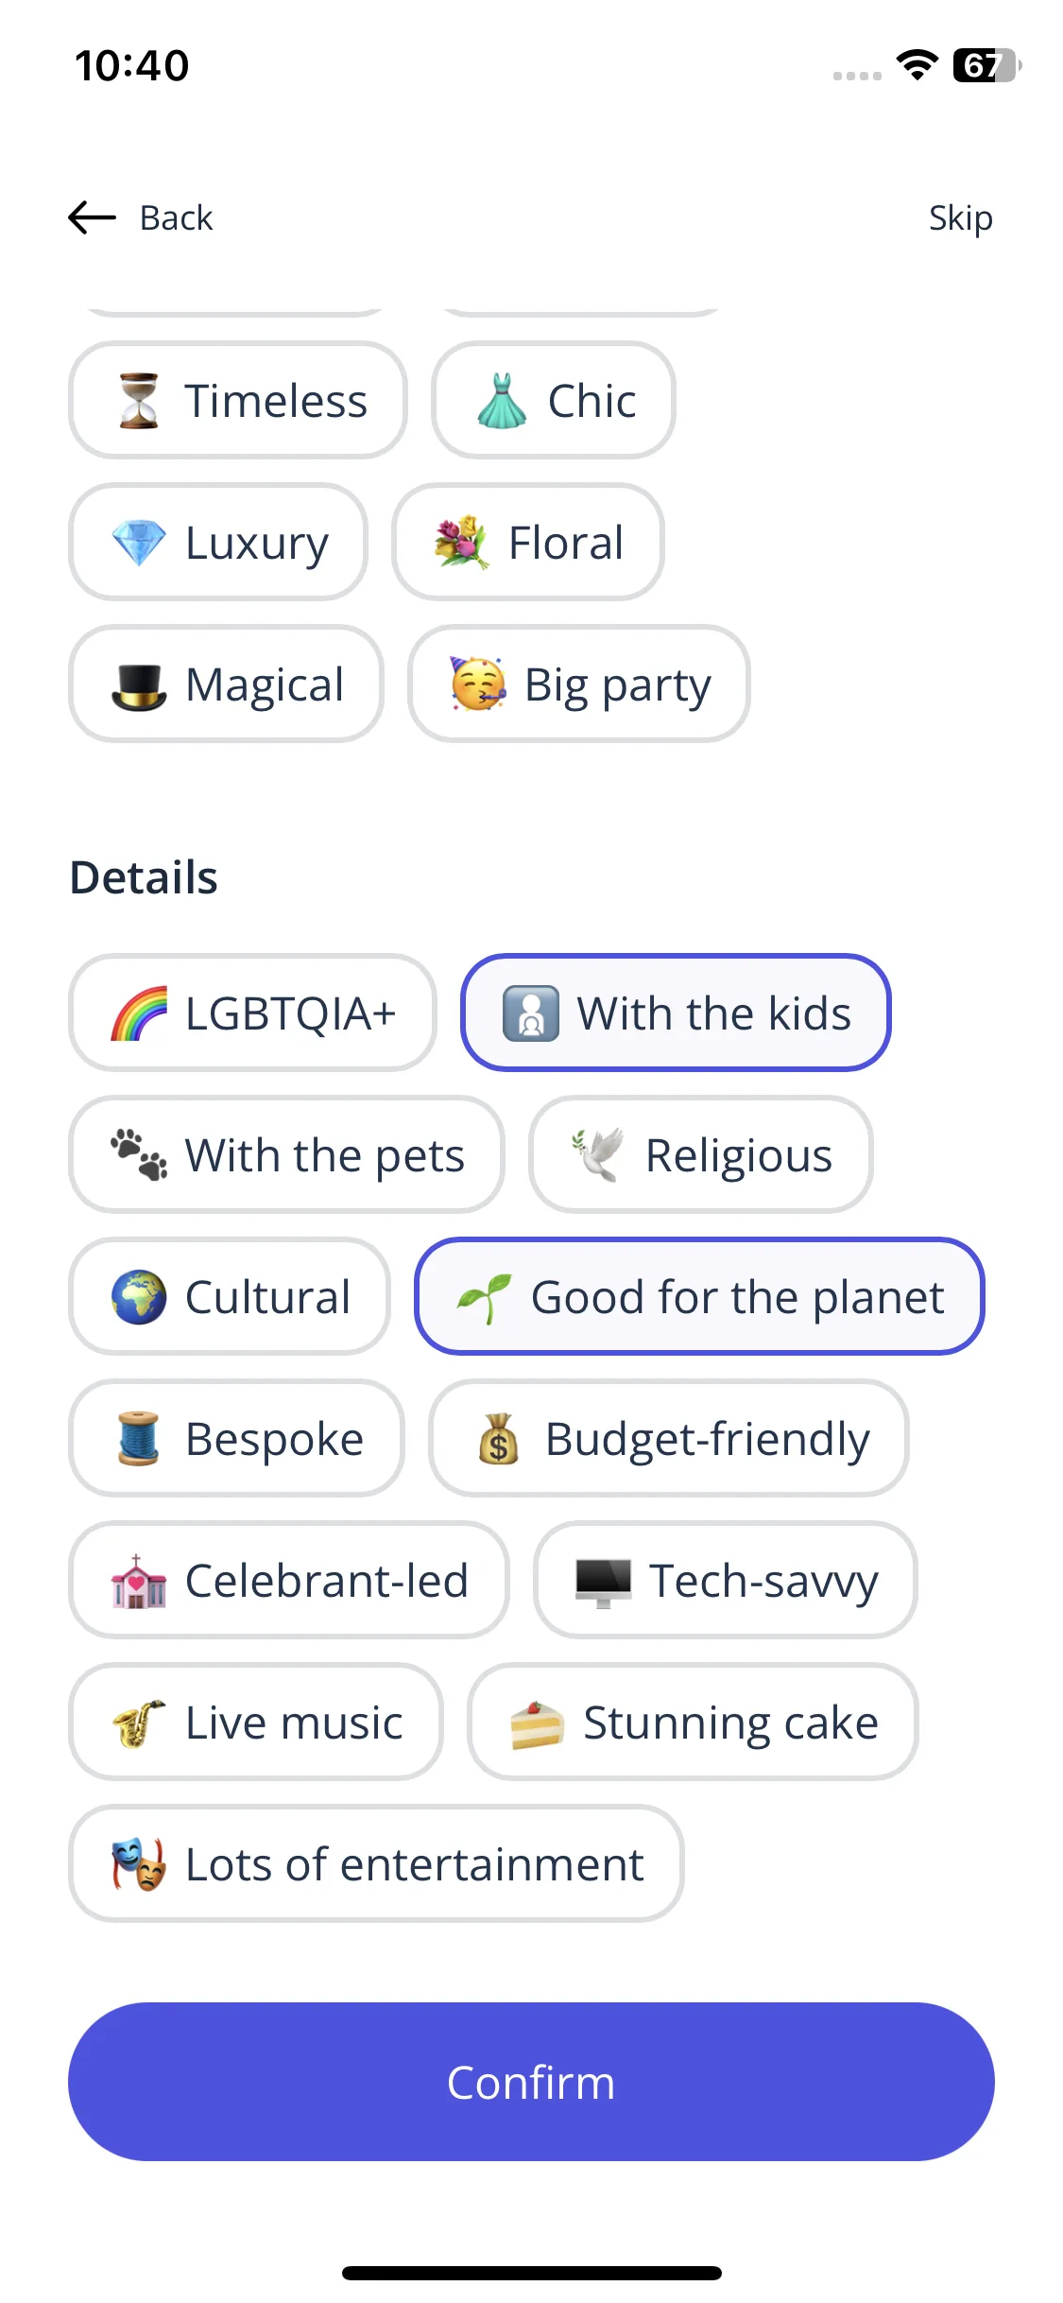The image size is (1063, 2303).
Task: Pick the Floral style chip
Action: click(x=528, y=542)
